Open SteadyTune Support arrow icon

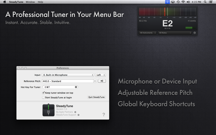click(x=79, y=115)
